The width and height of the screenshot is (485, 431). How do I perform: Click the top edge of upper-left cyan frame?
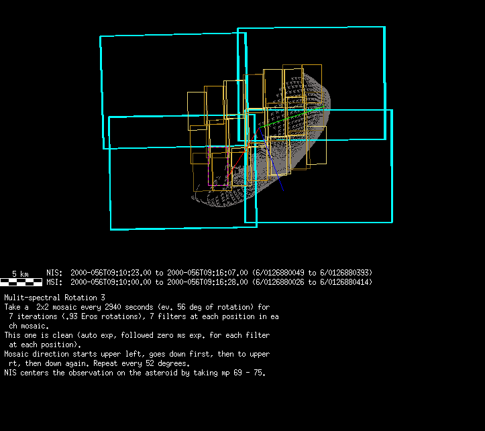tap(173, 34)
